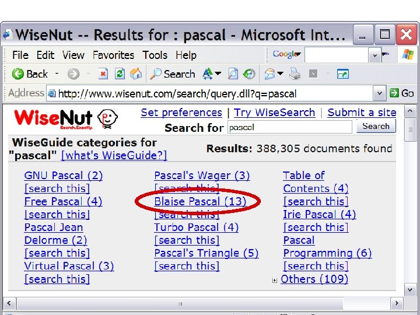The width and height of the screenshot is (420, 315).
Task: Click the Windows flag logo
Action: 408,54
